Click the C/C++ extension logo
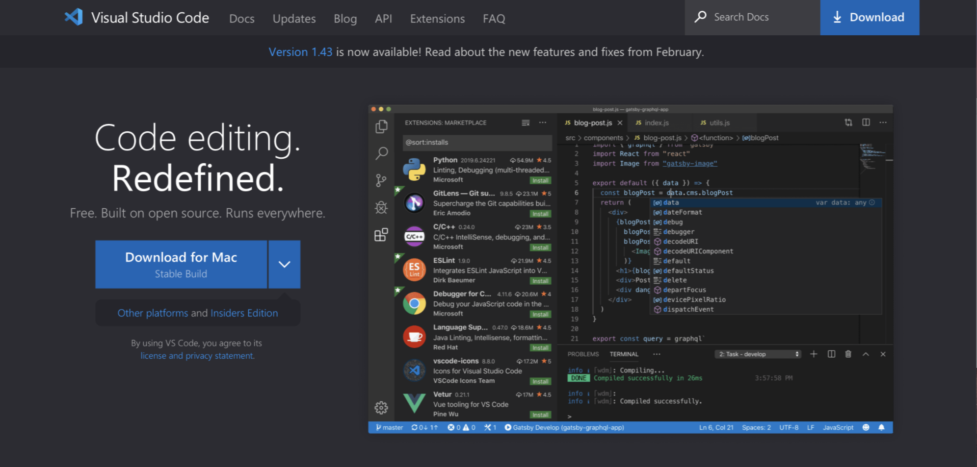 pyautogui.click(x=414, y=236)
